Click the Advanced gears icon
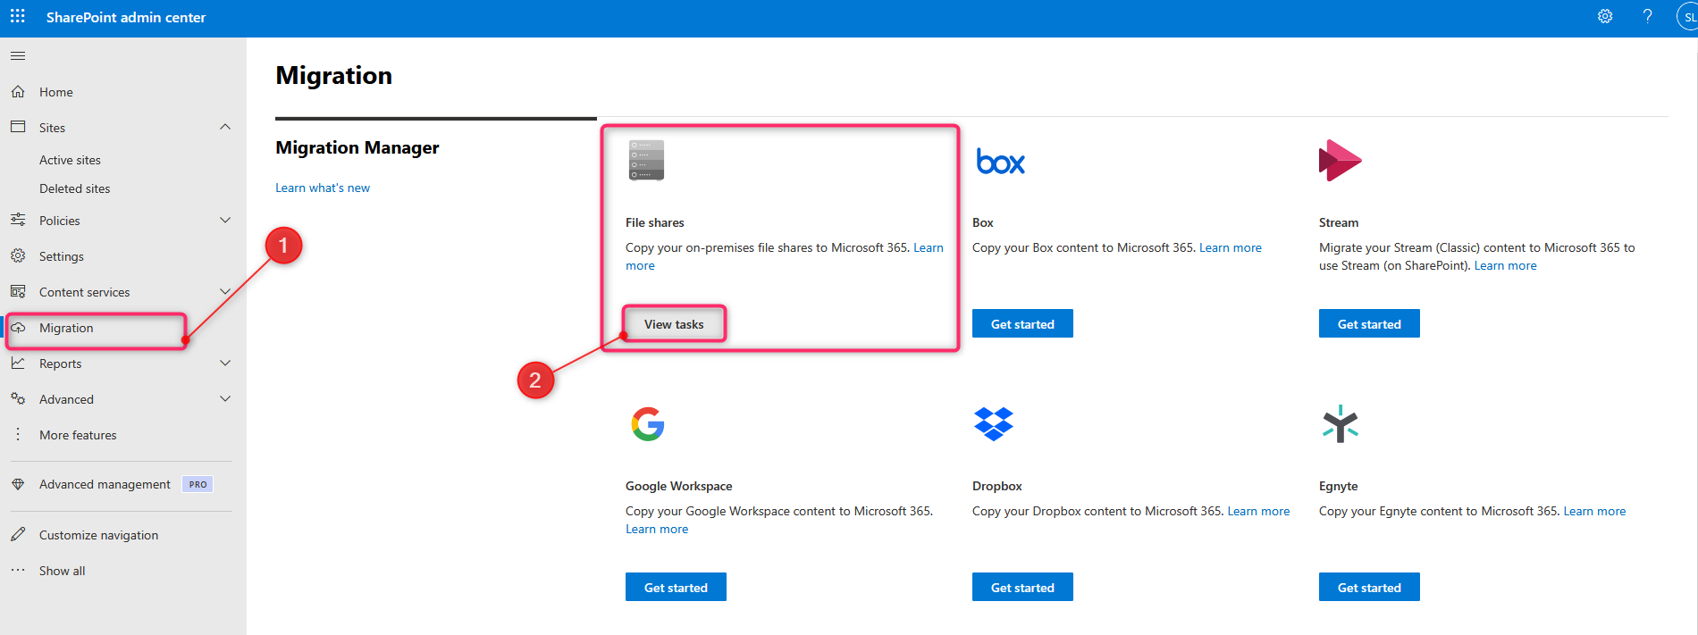Viewport: 1698px width, 635px height. point(18,398)
